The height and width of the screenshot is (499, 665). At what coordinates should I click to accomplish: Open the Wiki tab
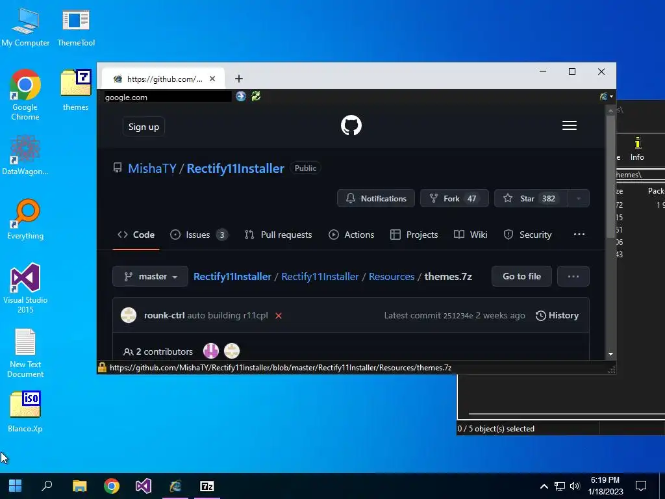[x=470, y=235]
